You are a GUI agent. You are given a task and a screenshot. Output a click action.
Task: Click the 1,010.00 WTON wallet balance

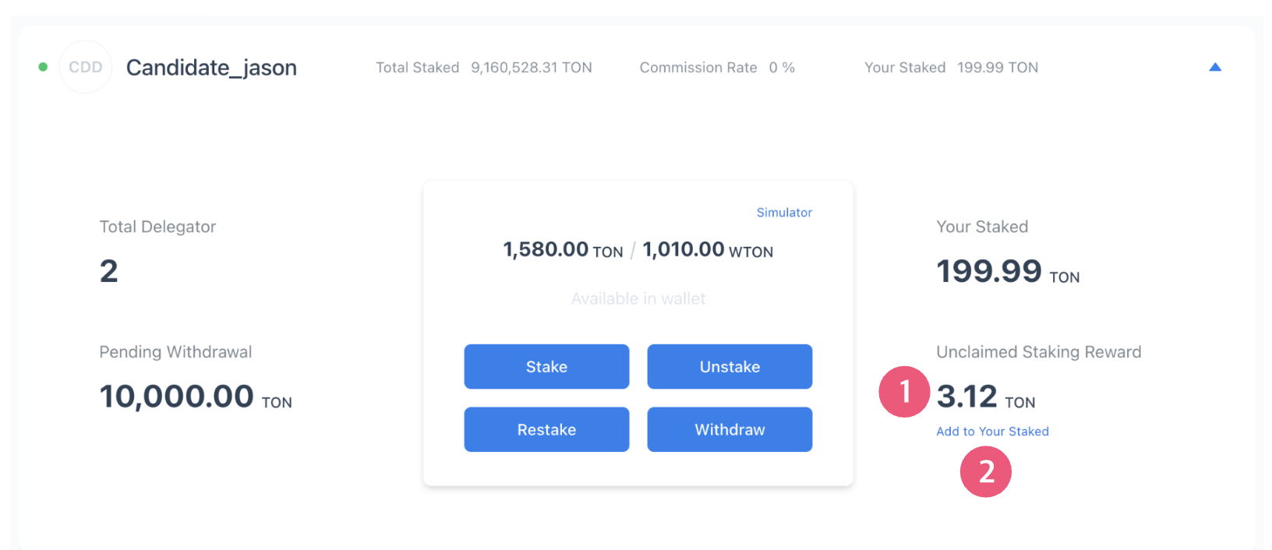(707, 250)
